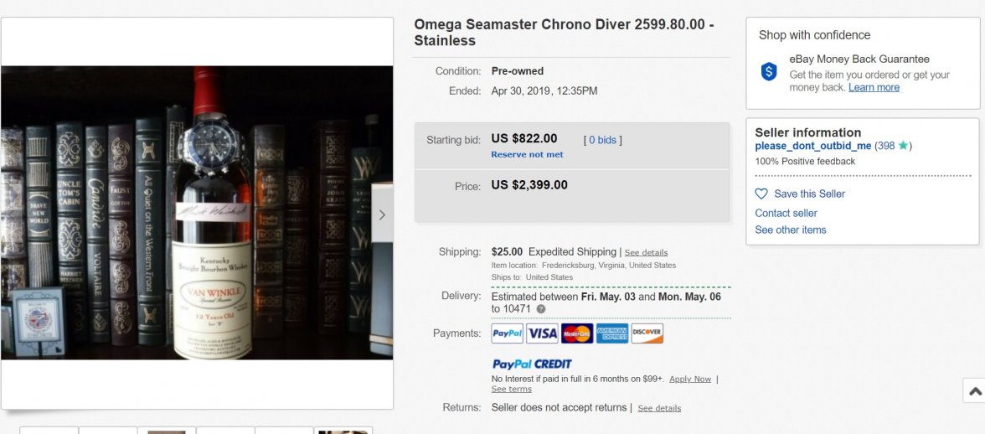Show next product image with arrow
The width and height of the screenshot is (985, 434).
[382, 214]
